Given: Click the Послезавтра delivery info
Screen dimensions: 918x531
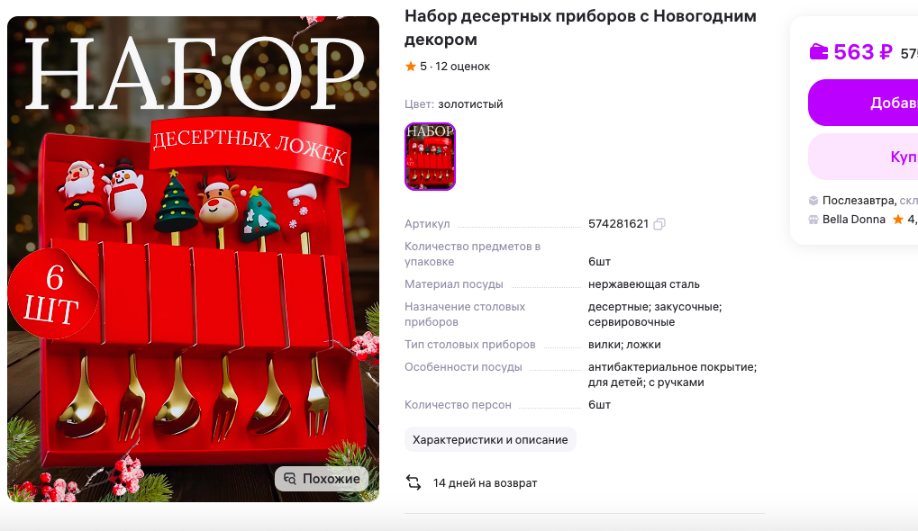Looking at the screenshot, I should [x=859, y=201].
